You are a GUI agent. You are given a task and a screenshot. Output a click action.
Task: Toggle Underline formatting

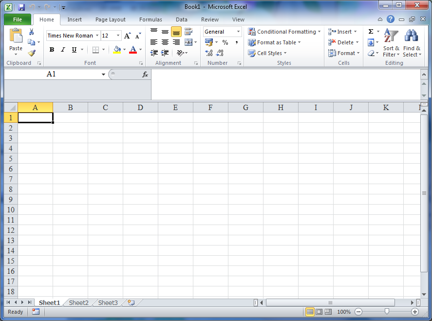[x=74, y=50]
